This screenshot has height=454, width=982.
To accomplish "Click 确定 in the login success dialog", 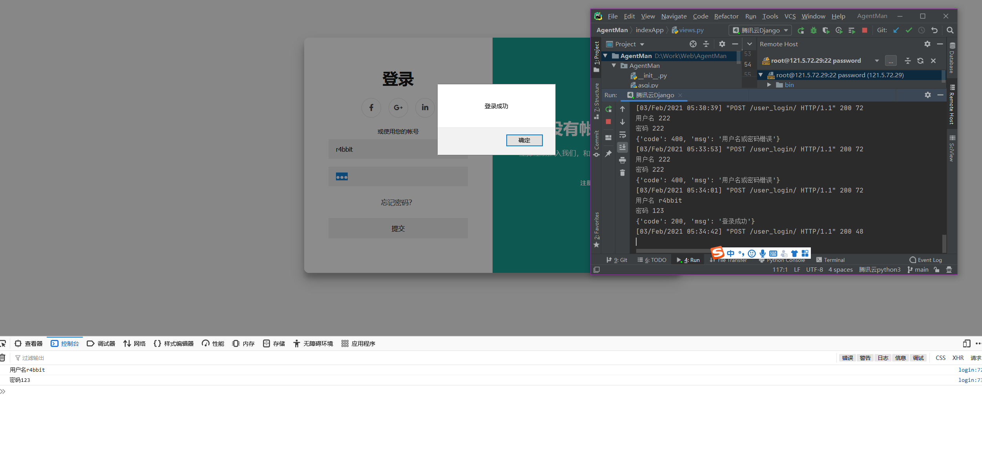I will 524,140.
